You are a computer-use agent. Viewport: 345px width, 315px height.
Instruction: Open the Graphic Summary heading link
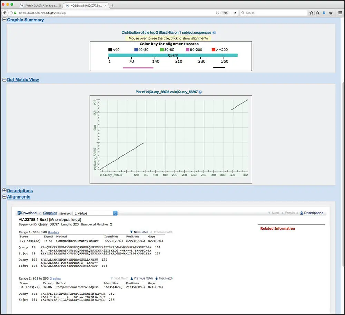pos(25,20)
